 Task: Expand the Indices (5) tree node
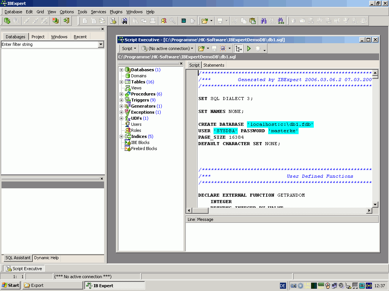pos(121,136)
